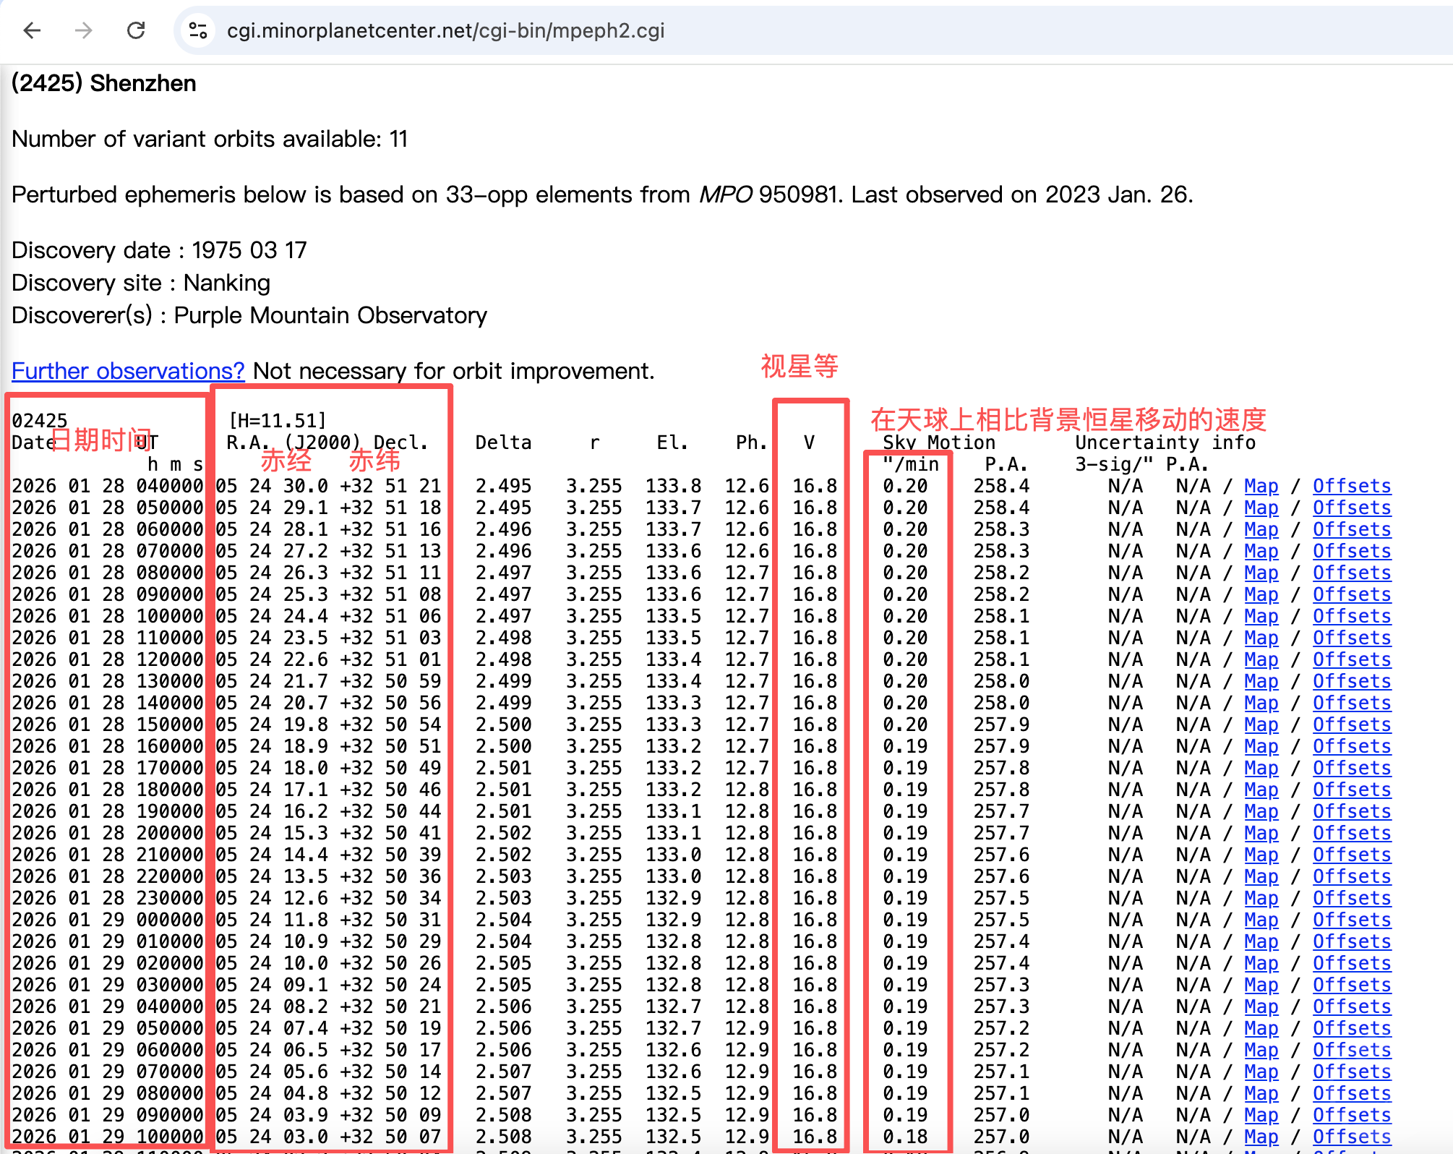Open Offsets link for 2026 01 29 050000
The image size is (1453, 1154).
click(1351, 1028)
